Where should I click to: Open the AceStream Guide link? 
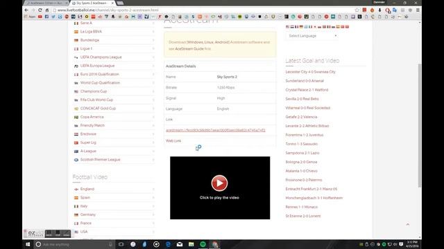[x=189, y=49]
